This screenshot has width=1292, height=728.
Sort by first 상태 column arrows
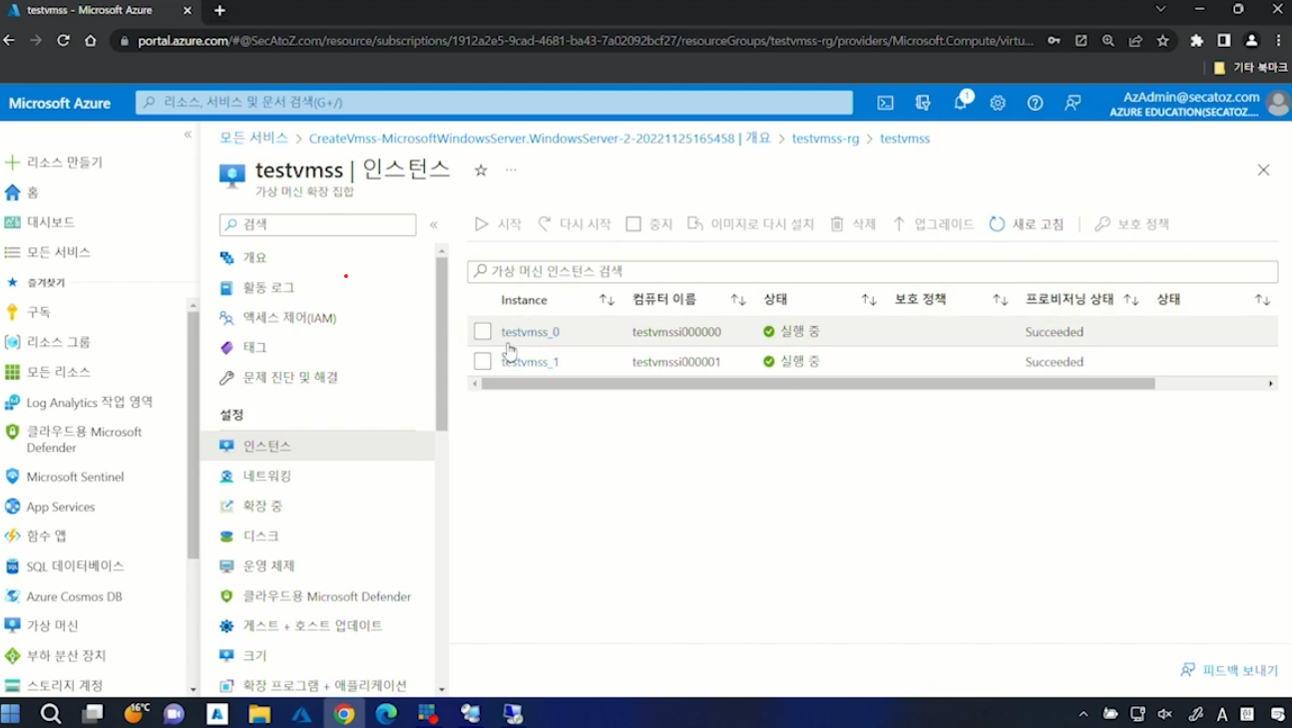[869, 300]
